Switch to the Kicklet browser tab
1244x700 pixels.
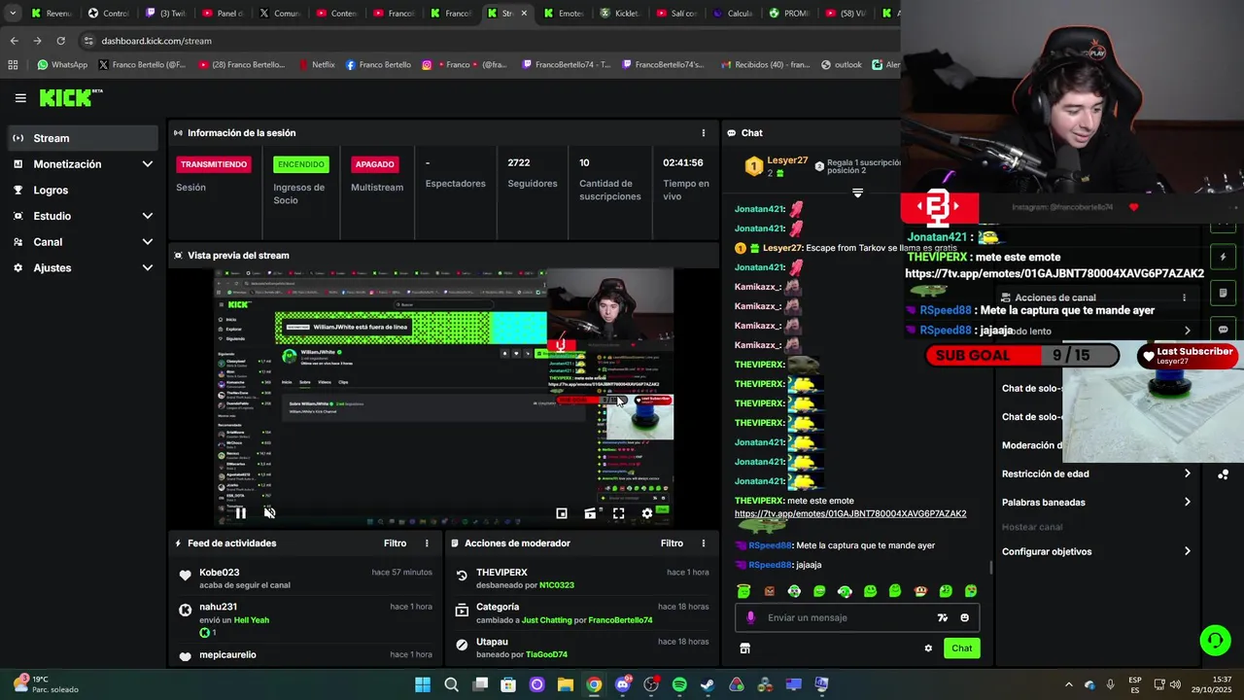pyautogui.click(x=619, y=14)
